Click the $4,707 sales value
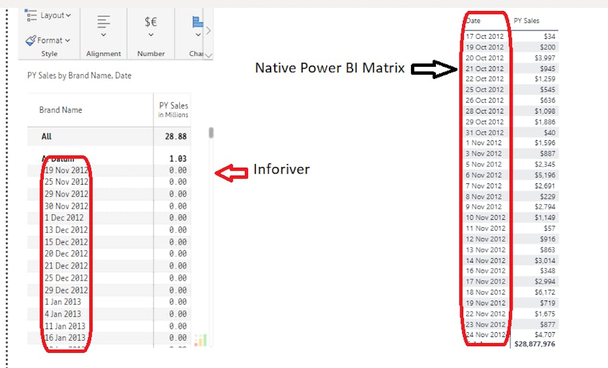The height and width of the screenshot is (368, 608). [545, 335]
